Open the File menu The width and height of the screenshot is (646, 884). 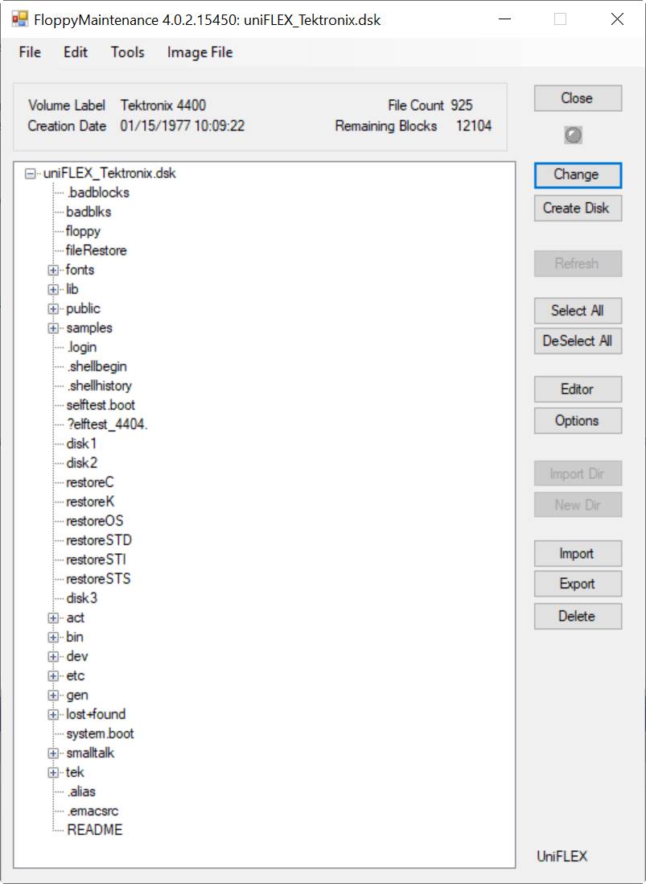[x=30, y=52]
